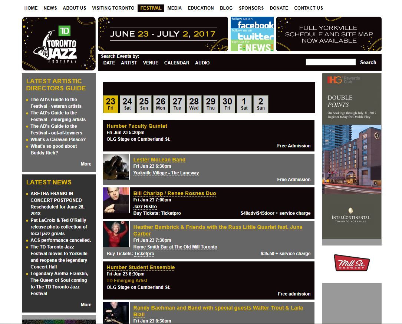
Task: Focus the site search text field
Action: point(330,62)
